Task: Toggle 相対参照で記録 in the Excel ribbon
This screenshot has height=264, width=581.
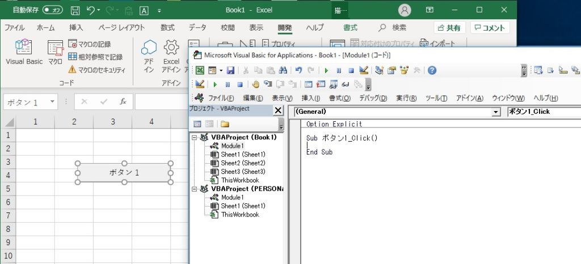Action: (95, 57)
